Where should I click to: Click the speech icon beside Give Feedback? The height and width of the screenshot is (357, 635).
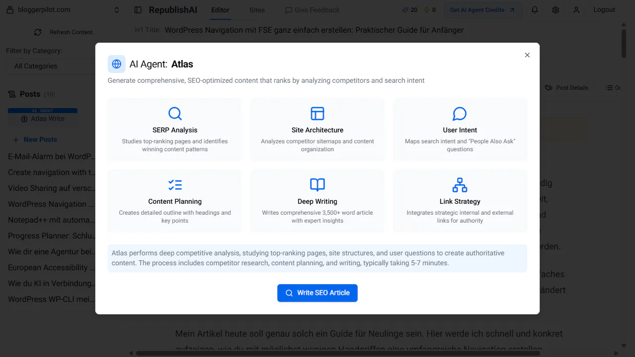[288, 10]
